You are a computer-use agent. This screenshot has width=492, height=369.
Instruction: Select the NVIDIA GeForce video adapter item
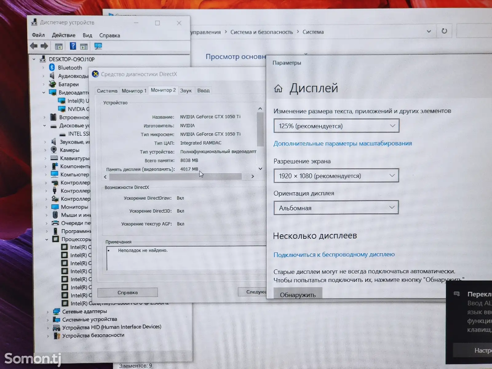(x=74, y=109)
